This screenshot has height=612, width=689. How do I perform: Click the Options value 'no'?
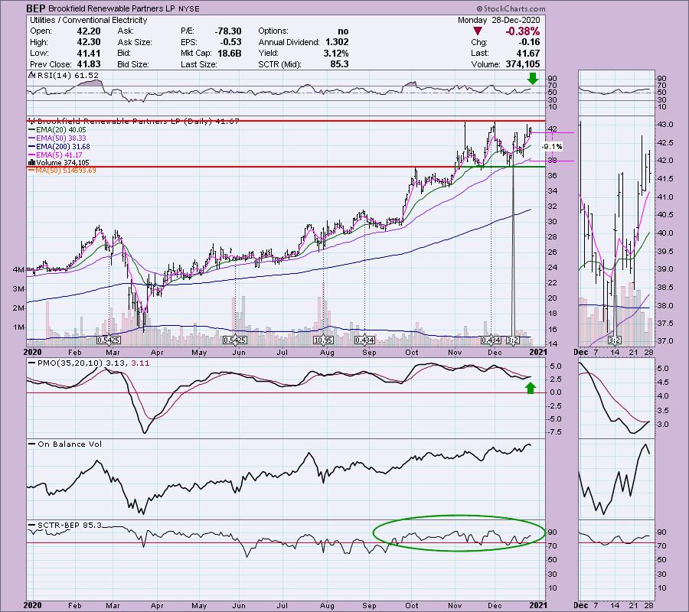click(x=343, y=31)
